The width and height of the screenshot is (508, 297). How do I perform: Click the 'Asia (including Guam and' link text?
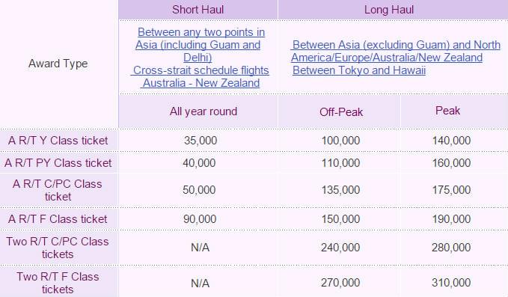tap(198, 45)
